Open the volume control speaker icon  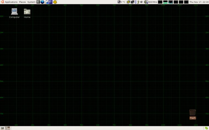(x=142, y=2)
